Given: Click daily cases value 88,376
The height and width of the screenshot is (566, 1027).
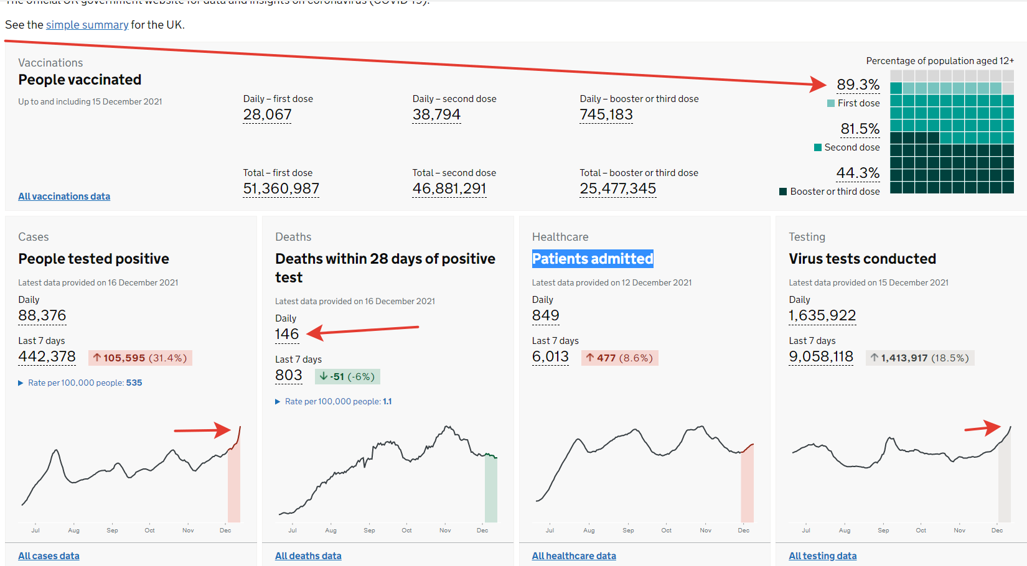Looking at the screenshot, I should tap(42, 316).
